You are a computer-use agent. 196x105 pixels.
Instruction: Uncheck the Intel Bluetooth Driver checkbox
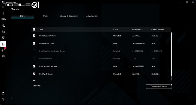[x=34, y=36]
